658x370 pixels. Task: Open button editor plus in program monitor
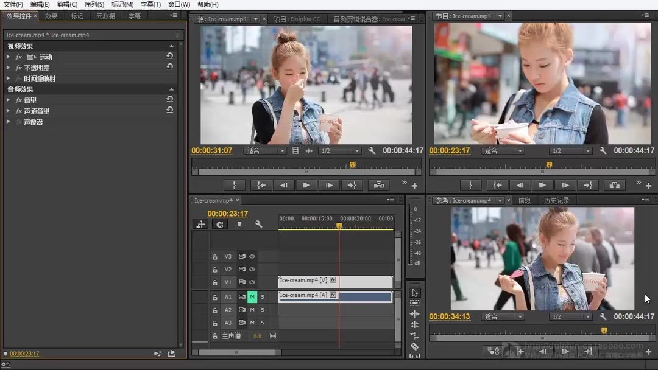[x=648, y=186]
